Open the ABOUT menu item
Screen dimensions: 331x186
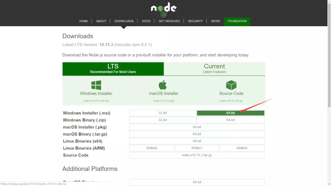(101, 21)
